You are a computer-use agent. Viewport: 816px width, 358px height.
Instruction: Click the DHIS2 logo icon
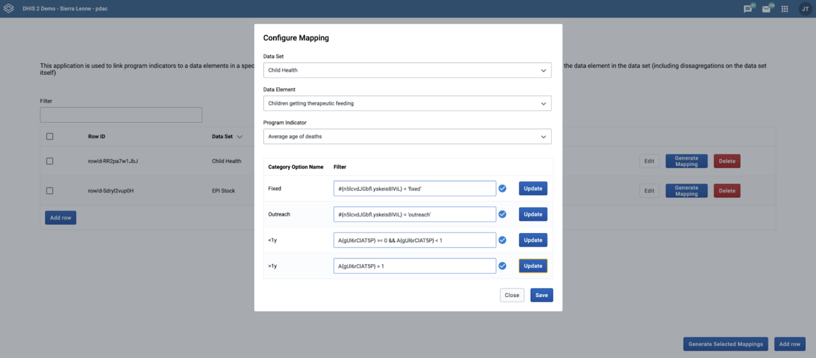pos(9,8)
